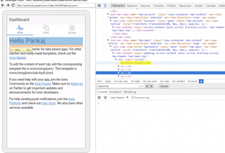Viewport: 225px width, 153px height.
Task: Open the Account gear tab
Action: tap(72, 29)
